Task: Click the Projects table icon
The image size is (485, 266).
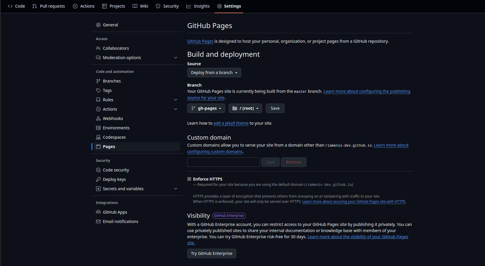Action: [x=104, y=6]
